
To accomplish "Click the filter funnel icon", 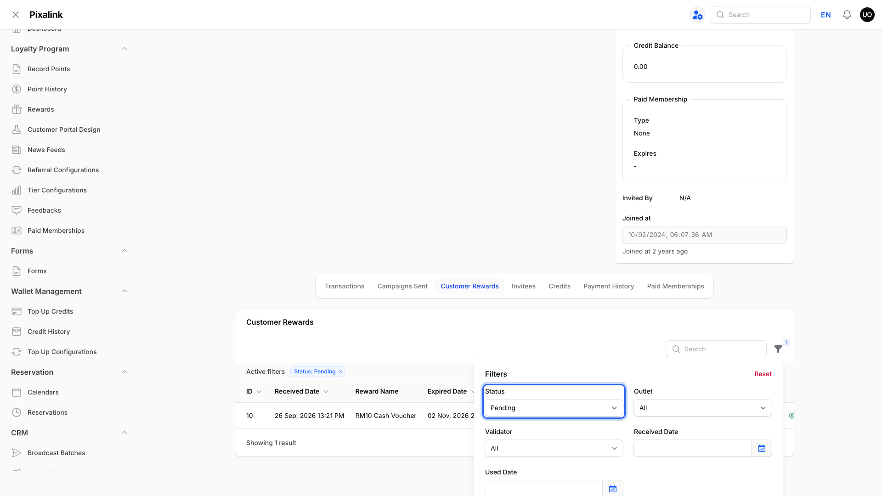I will 778,349.
